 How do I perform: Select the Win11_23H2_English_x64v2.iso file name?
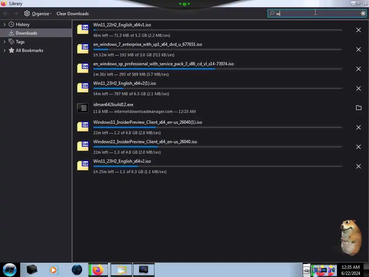click(122, 161)
